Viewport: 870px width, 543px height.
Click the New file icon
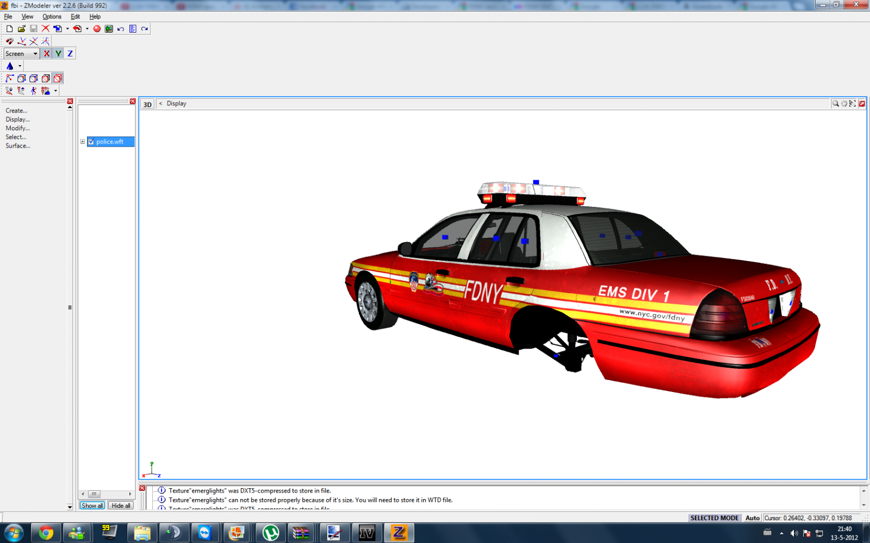tap(9, 29)
